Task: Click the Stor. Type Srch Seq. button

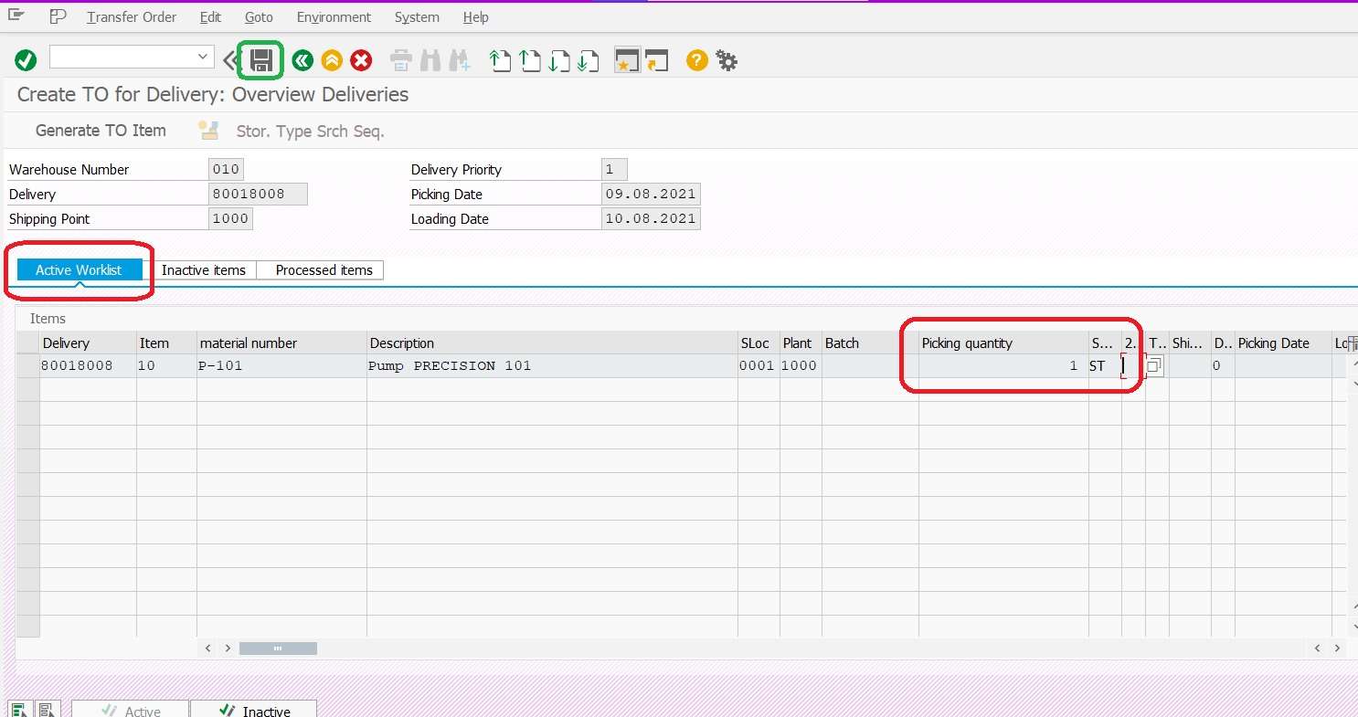Action: point(310,132)
